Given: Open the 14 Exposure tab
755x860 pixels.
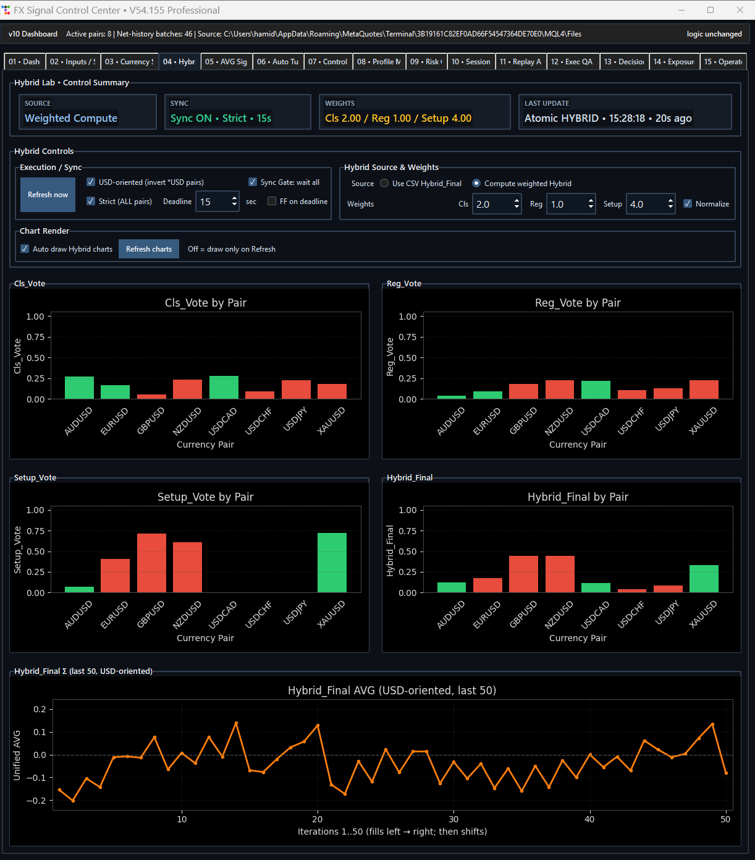Looking at the screenshot, I should pos(674,62).
